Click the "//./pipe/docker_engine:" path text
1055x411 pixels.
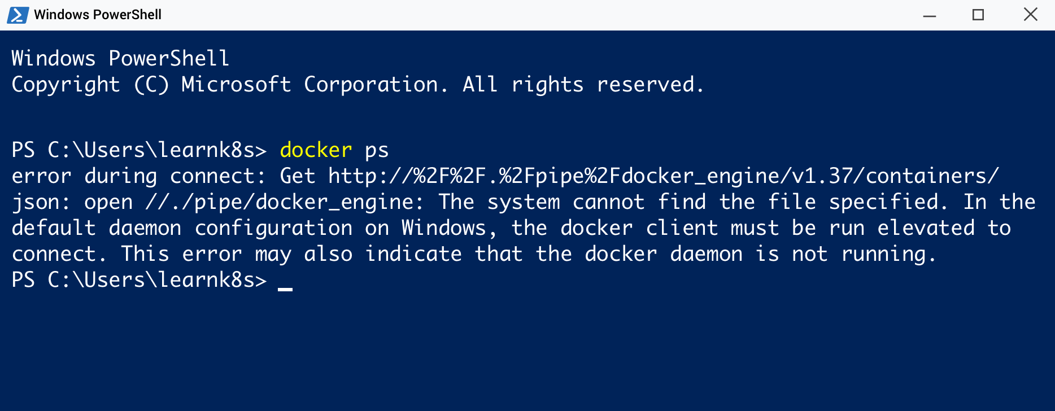[x=284, y=202]
